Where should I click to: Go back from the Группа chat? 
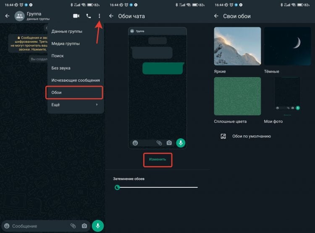click(x=7, y=16)
